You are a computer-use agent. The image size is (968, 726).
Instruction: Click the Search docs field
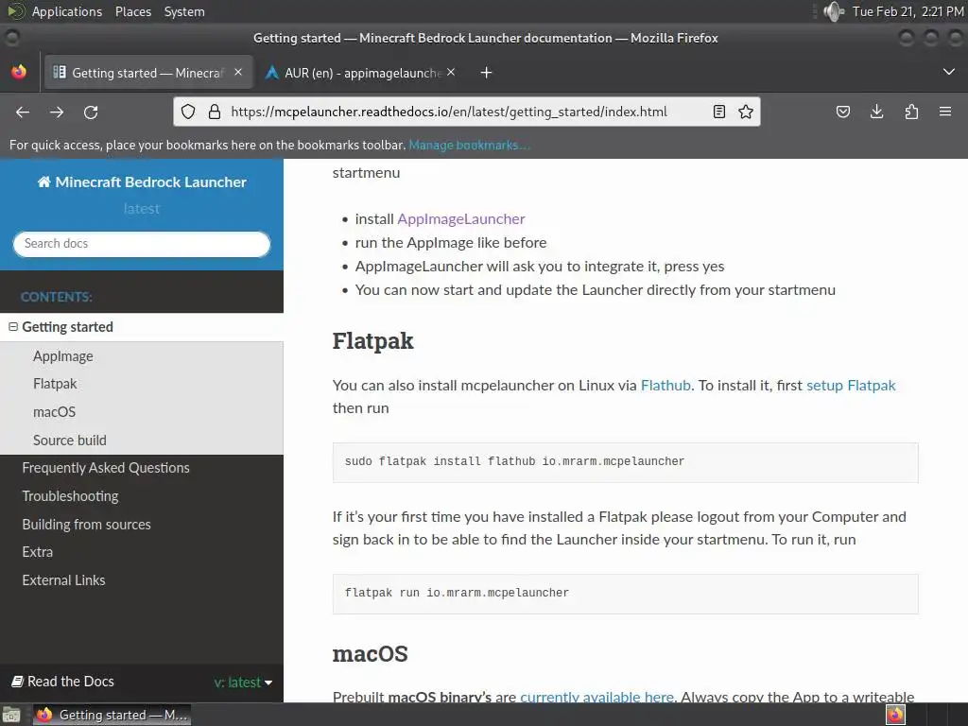[142, 244]
